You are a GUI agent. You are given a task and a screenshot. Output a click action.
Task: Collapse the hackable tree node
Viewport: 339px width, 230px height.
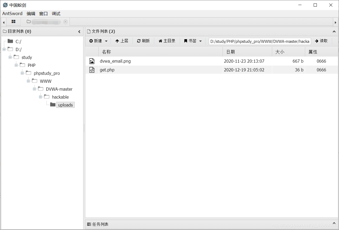[40, 97]
